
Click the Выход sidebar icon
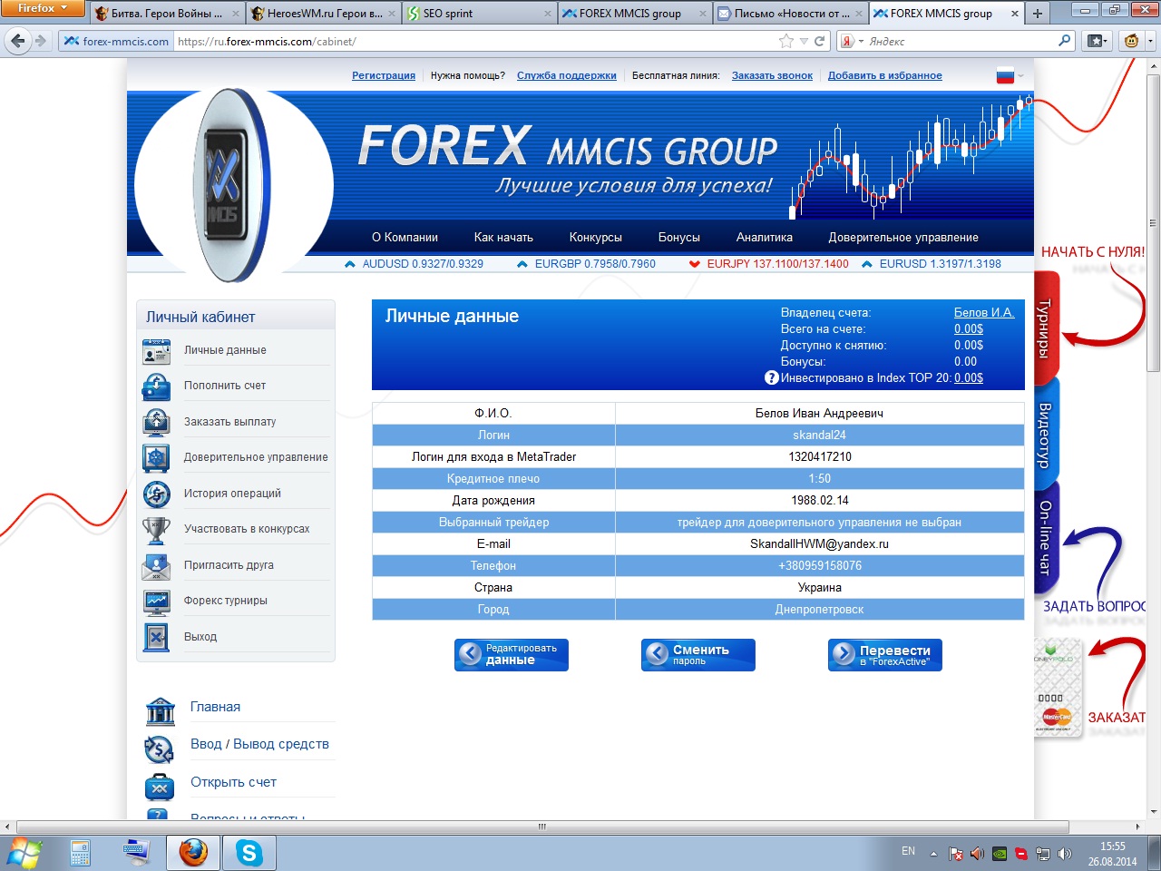(156, 638)
